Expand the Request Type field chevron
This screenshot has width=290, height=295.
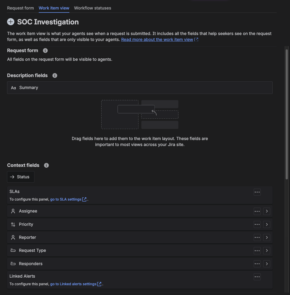click(x=267, y=250)
